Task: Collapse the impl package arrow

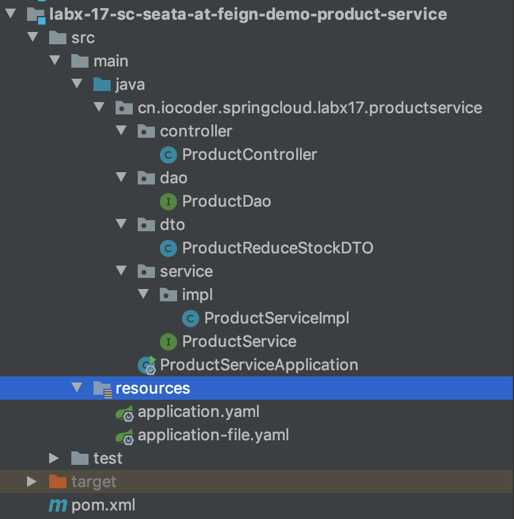Action: (143, 295)
